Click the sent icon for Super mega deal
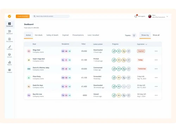 (114, 60)
